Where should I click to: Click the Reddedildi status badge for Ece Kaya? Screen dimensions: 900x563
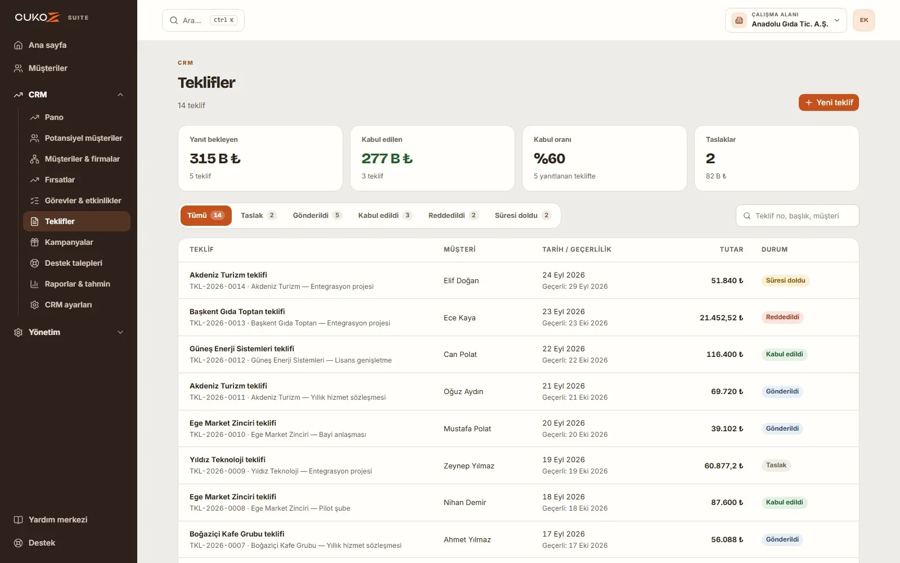tap(782, 318)
